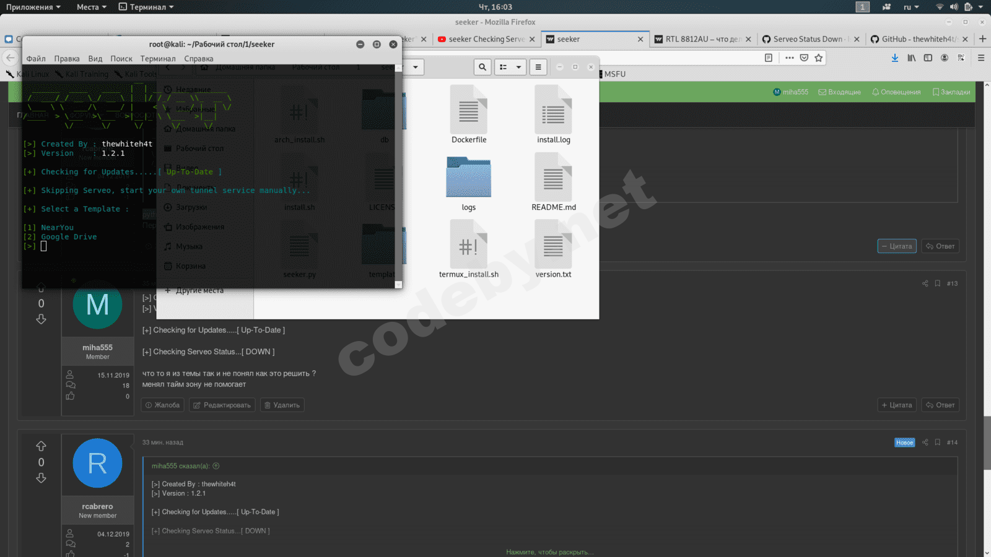Click Цитата button on post #13
This screenshot has width=991, height=557.
tap(897, 405)
